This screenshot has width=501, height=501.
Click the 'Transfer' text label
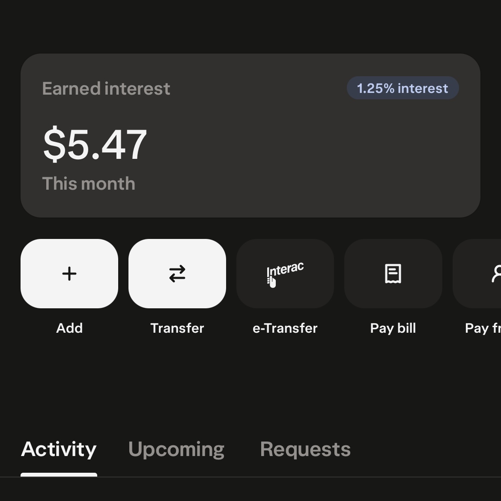point(177,328)
